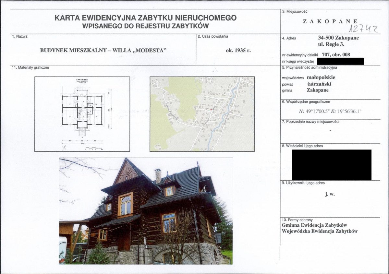Click the scale bar below the floor plan
The width and height of the screenshot is (389, 274).
point(93,149)
